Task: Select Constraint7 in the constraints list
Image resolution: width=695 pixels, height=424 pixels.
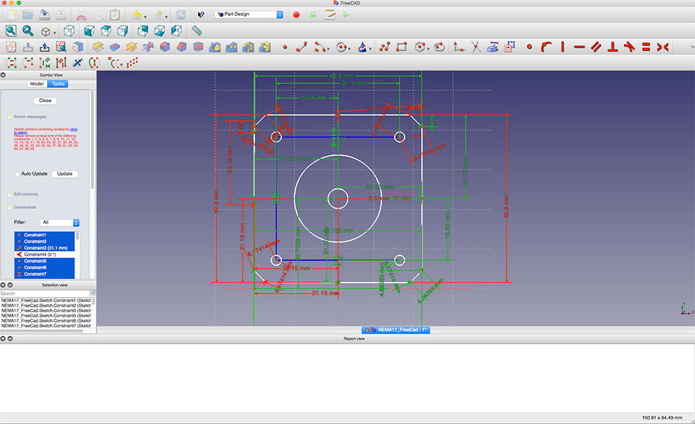Action: point(44,274)
